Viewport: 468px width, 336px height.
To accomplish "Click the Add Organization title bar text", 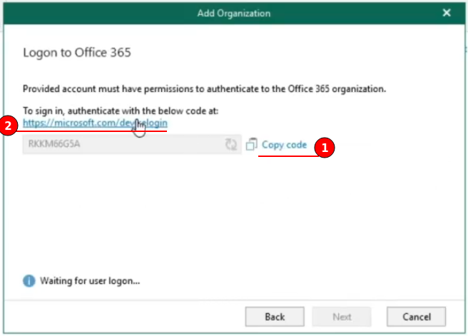I will (234, 13).
